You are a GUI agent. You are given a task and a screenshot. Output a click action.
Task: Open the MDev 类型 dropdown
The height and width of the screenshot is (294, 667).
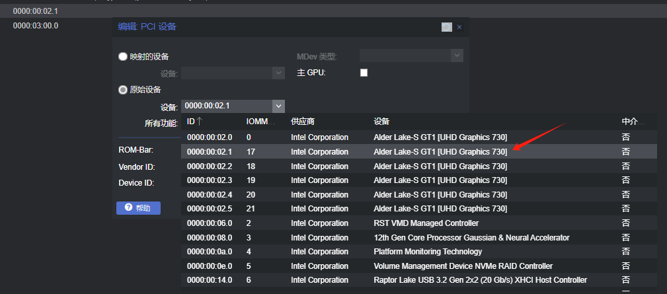tap(457, 56)
